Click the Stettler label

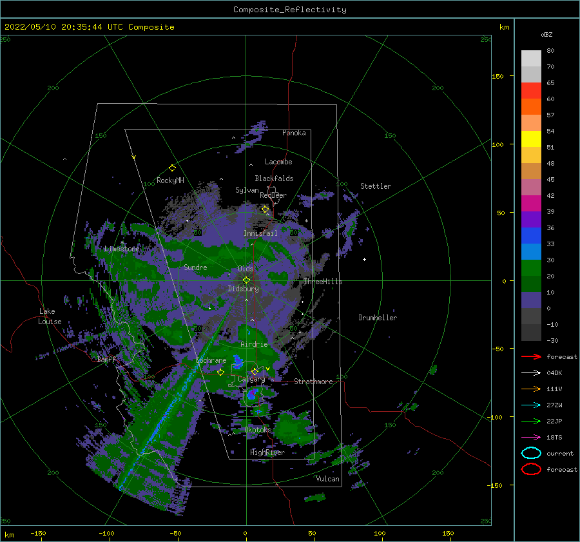click(376, 186)
